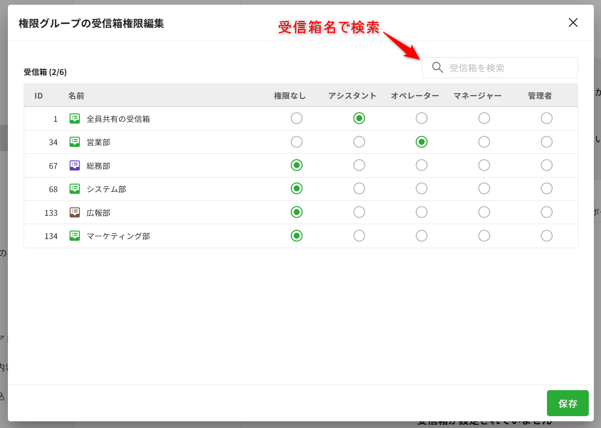This screenshot has height=428, width=601.
Task: Choose オペレーター for 広報部
Action: (x=421, y=212)
